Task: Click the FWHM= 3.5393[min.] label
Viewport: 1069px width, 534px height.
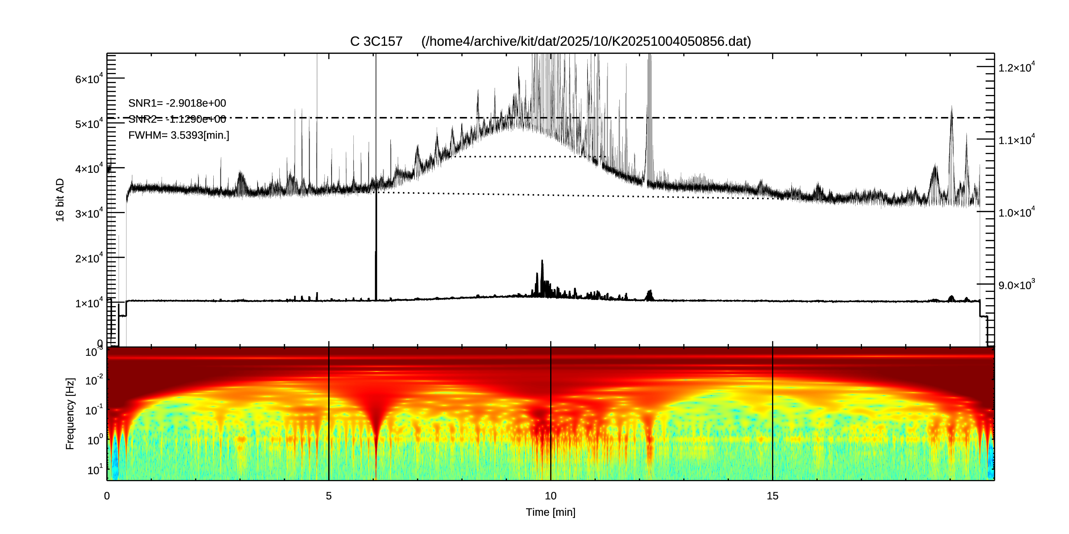Action: point(178,135)
